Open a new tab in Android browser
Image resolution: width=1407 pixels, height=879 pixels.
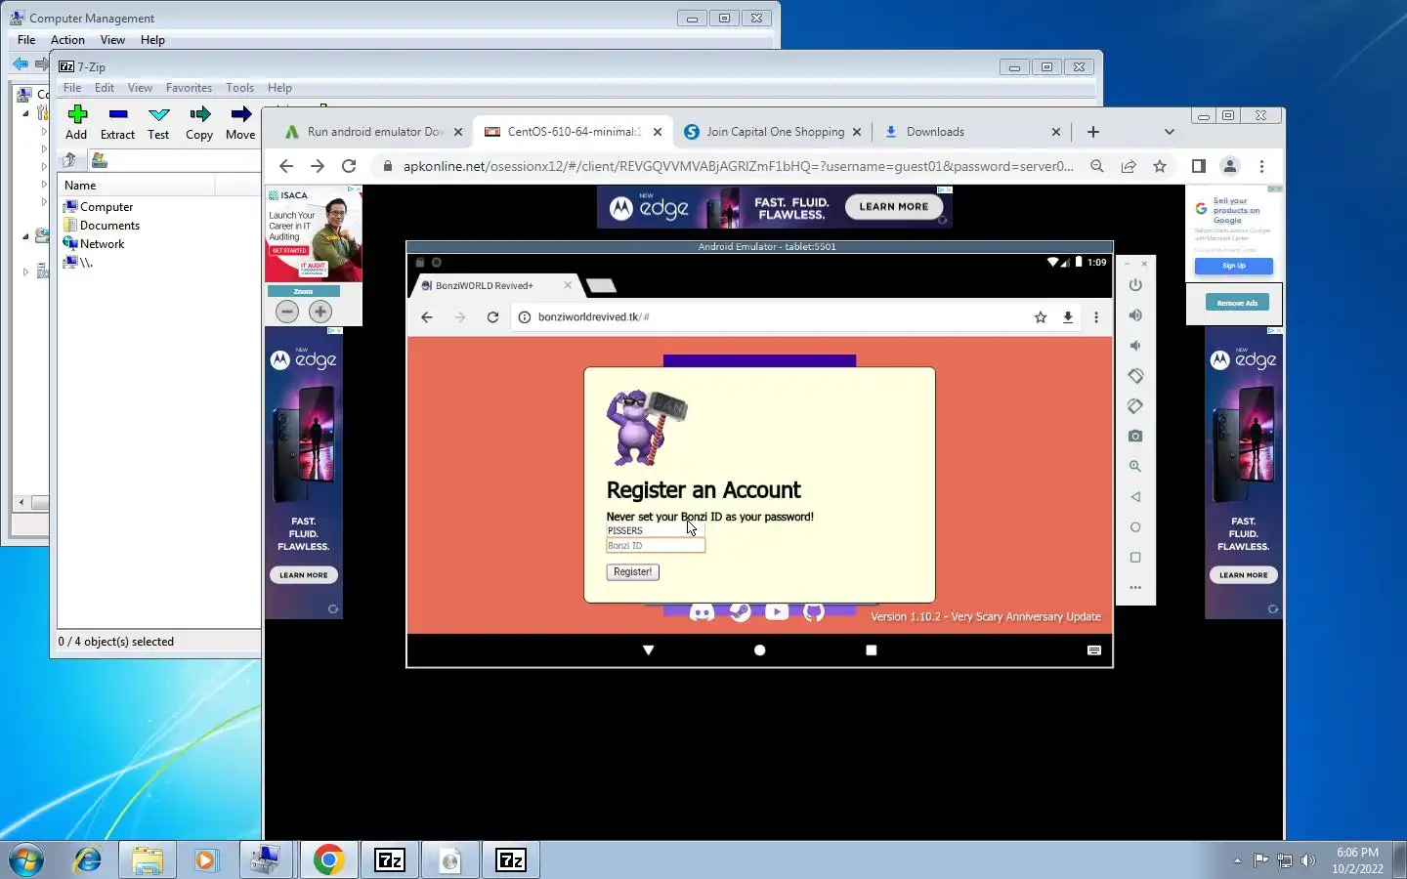(601, 285)
